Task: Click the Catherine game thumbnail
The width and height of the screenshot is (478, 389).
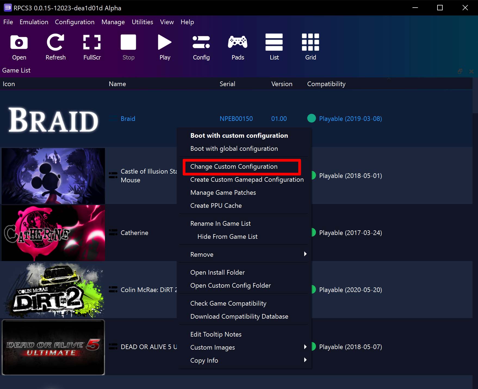Action: [x=53, y=233]
